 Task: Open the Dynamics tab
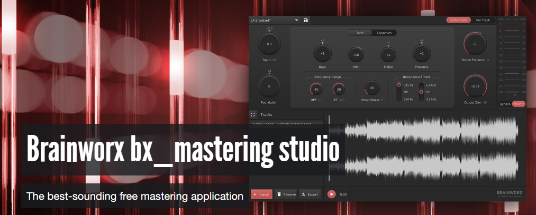384,33
